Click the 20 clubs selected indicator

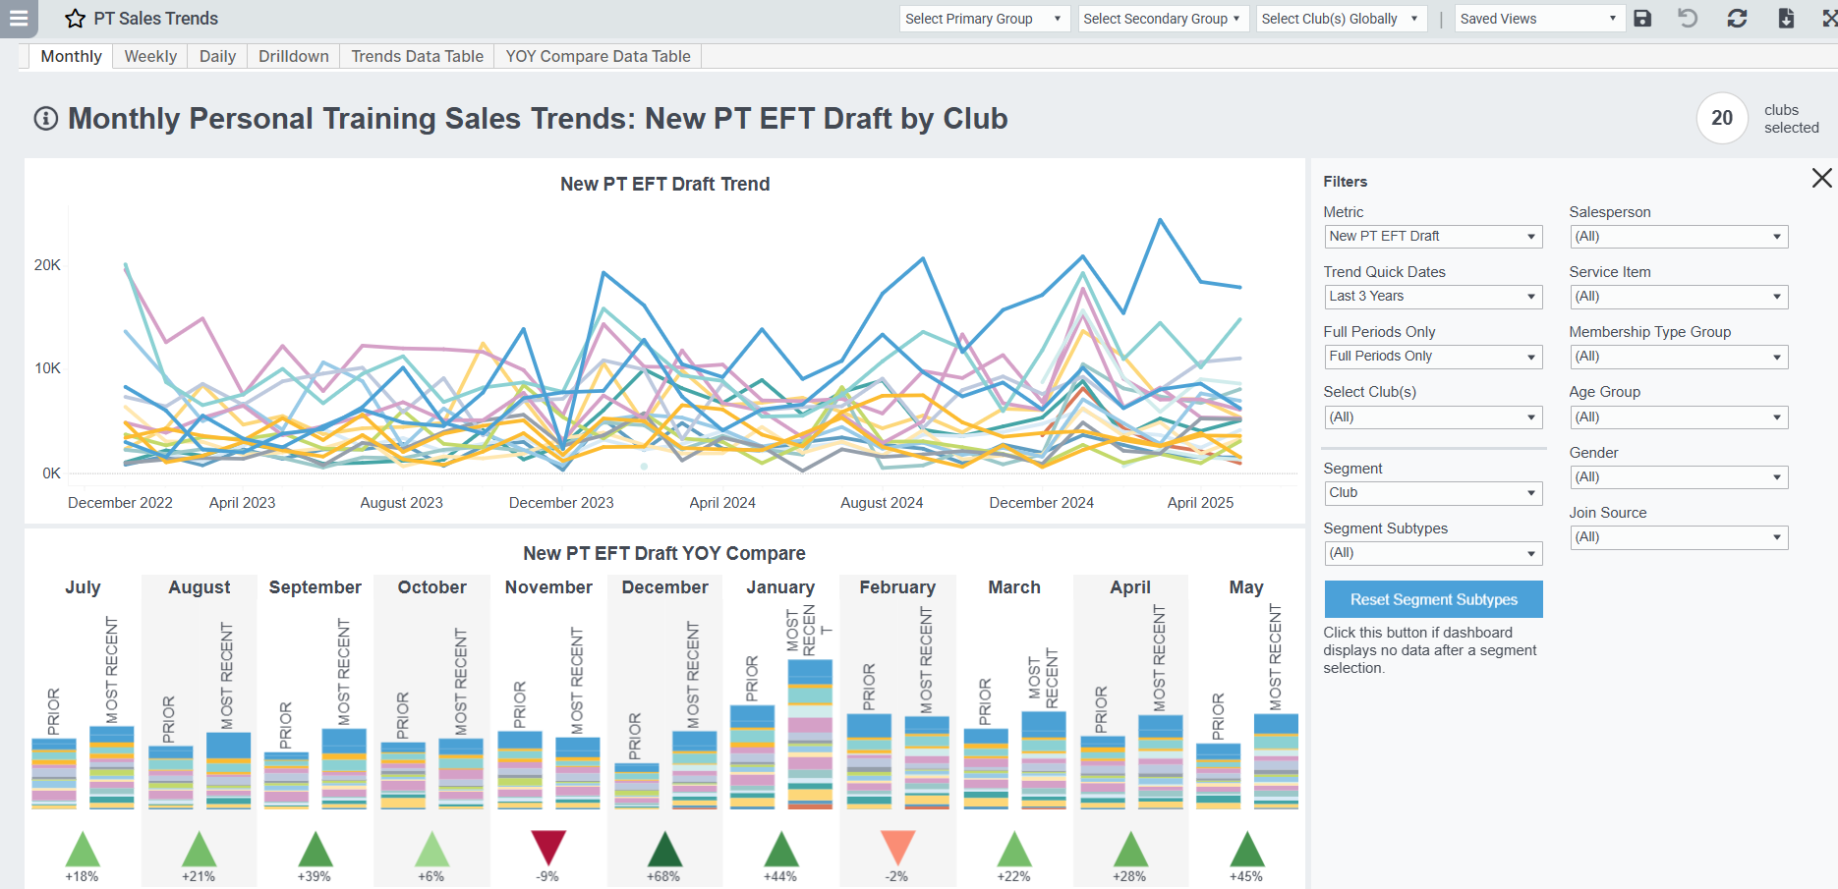pos(1722,118)
